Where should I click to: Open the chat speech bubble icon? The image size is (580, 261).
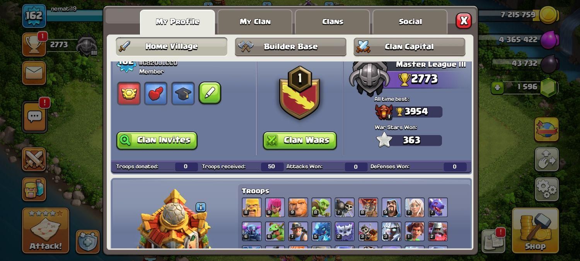tap(35, 117)
